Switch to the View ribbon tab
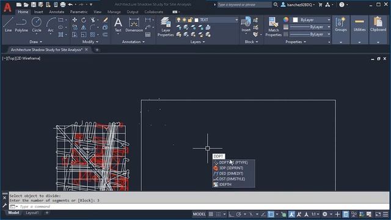The width and height of the screenshot is (391, 220). (97, 12)
